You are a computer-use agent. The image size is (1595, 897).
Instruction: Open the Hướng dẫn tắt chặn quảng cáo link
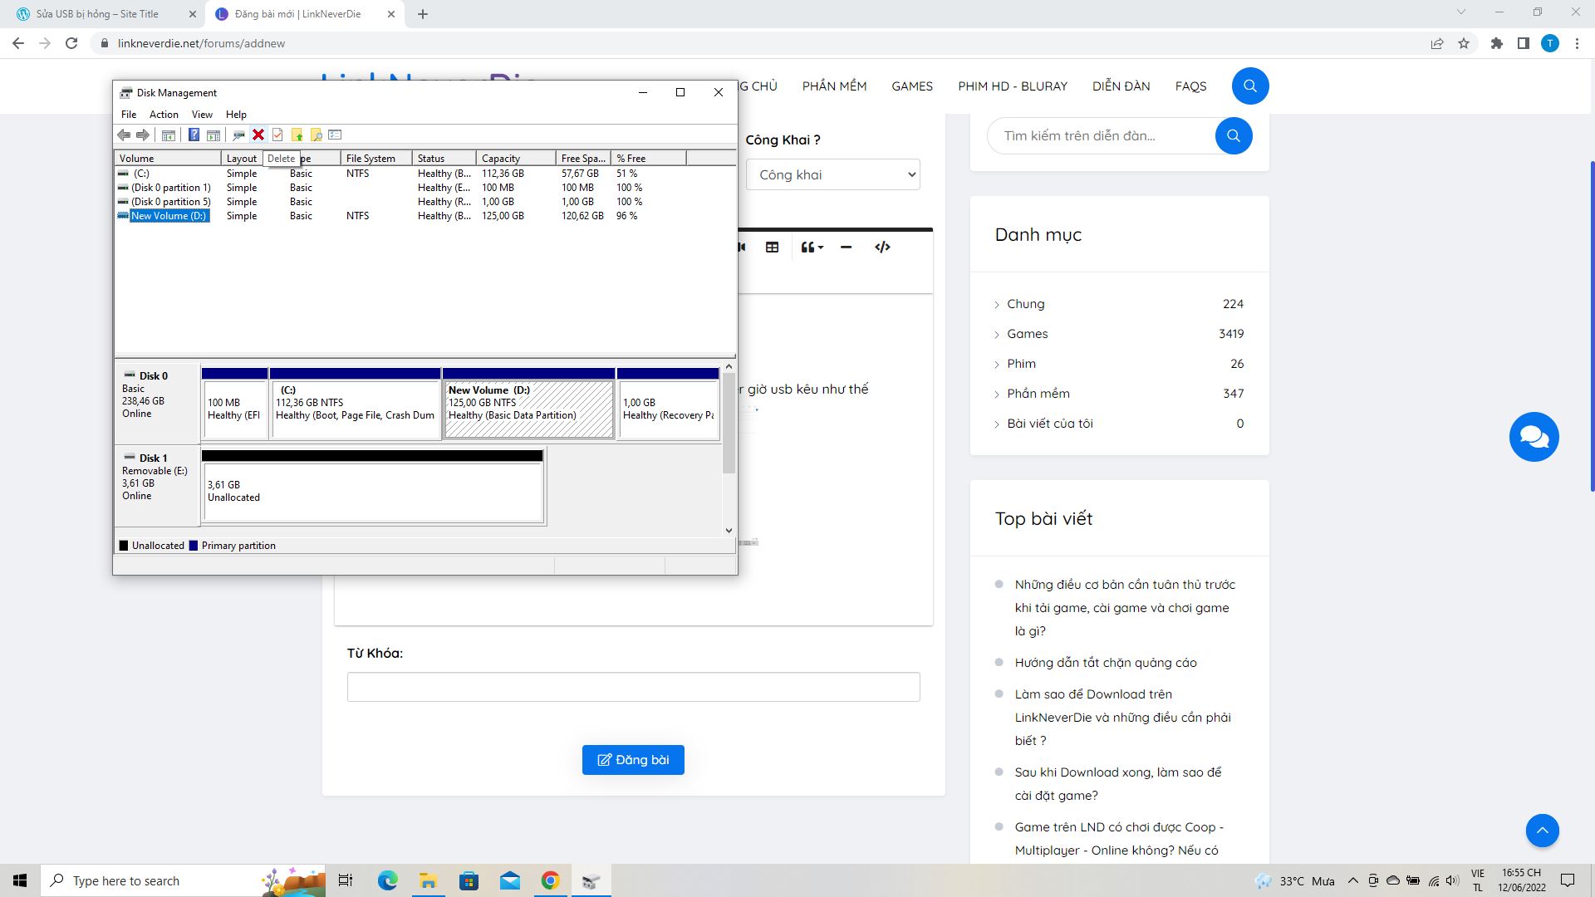point(1105,663)
